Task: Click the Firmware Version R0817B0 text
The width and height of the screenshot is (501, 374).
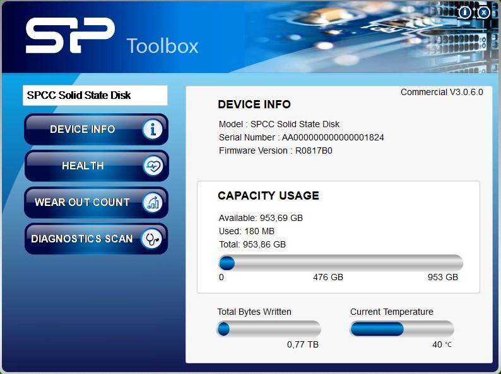Action: click(275, 150)
